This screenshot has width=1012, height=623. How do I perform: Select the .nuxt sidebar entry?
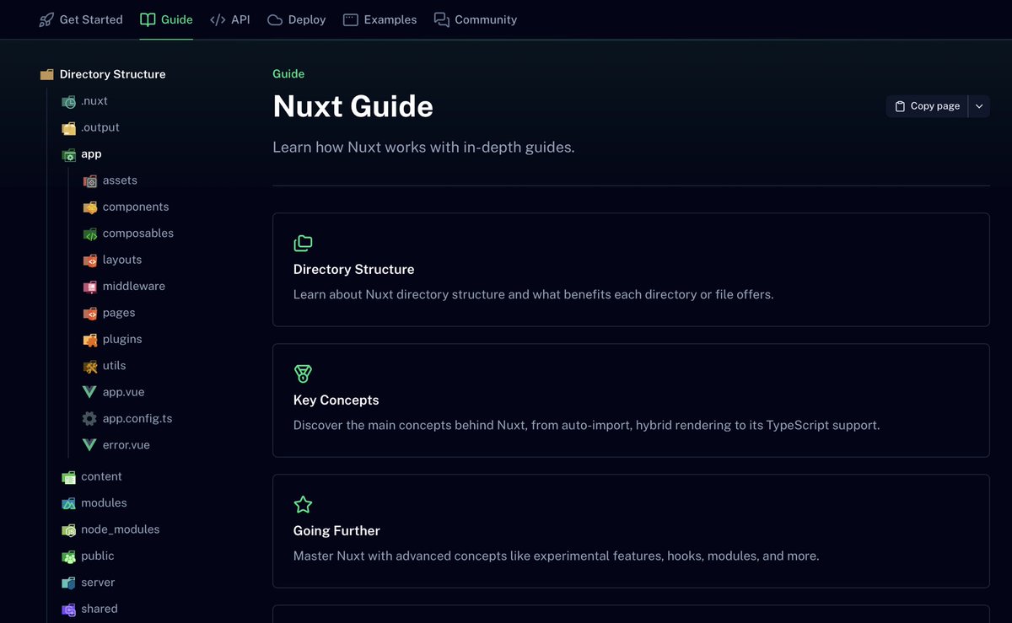click(94, 101)
